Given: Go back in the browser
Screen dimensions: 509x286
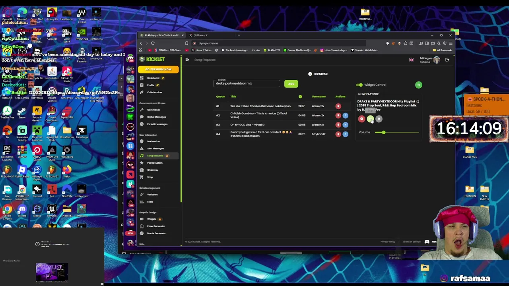Looking at the screenshot, I should (x=141, y=43).
